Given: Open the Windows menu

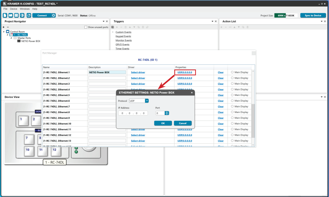Looking at the screenshot, I should pos(24,9).
